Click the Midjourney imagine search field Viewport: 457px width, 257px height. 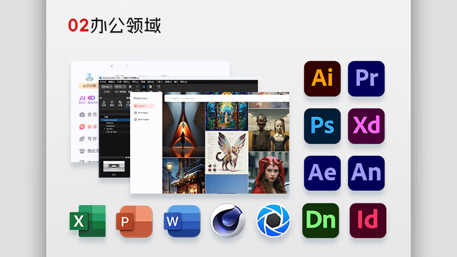[227, 98]
